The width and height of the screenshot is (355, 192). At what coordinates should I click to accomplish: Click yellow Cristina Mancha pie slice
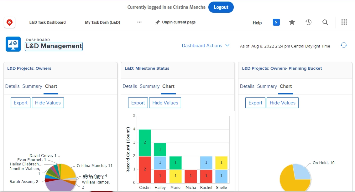click(x=68, y=172)
